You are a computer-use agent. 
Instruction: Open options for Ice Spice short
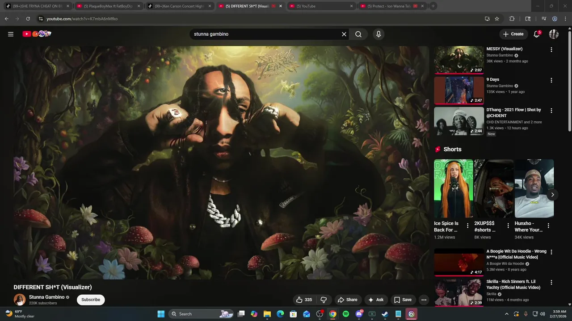coord(468,226)
